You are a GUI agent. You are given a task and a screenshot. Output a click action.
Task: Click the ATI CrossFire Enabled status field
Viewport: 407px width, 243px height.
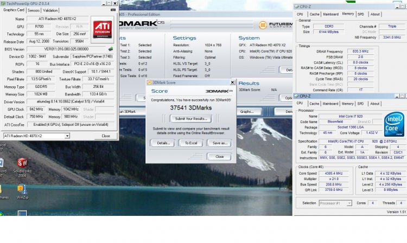[x=71, y=124]
